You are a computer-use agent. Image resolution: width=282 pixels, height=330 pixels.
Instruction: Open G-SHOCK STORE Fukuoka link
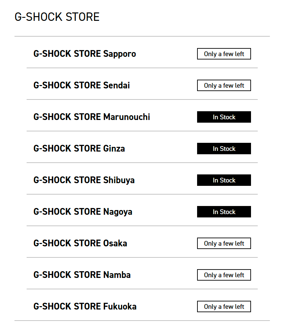click(85, 306)
